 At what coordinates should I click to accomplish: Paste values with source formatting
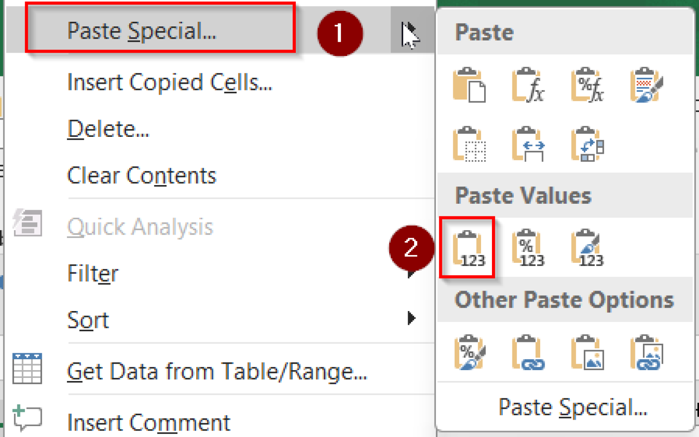[587, 248]
